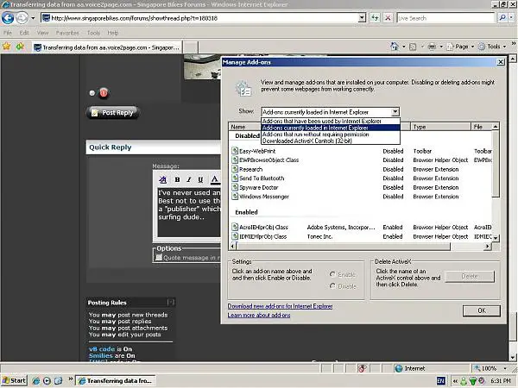The image size is (518, 388).
Task: Select the IDMIEHlprObj Class add-on
Action: pos(362,236)
